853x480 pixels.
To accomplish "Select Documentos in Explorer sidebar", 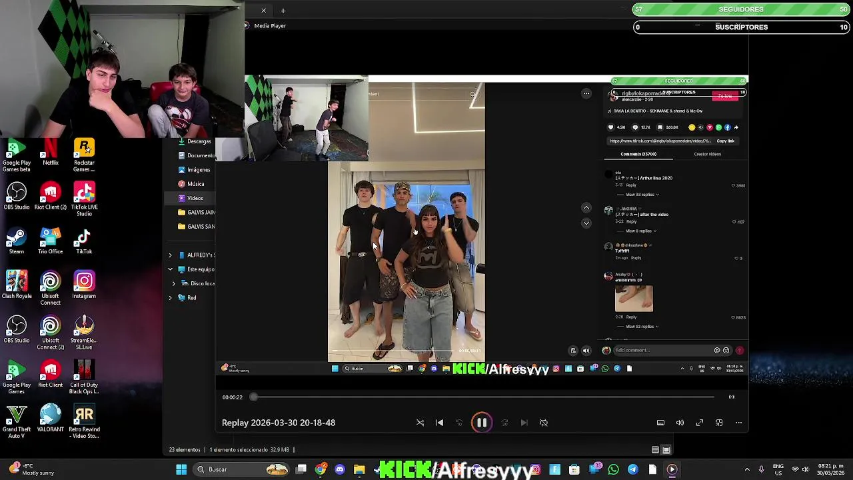I will click(197, 155).
